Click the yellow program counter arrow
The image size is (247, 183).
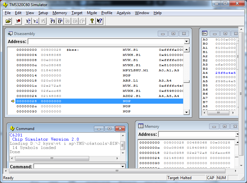click(13, 101)
